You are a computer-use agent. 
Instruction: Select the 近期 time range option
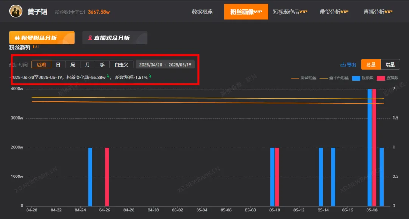click(41, 65)
